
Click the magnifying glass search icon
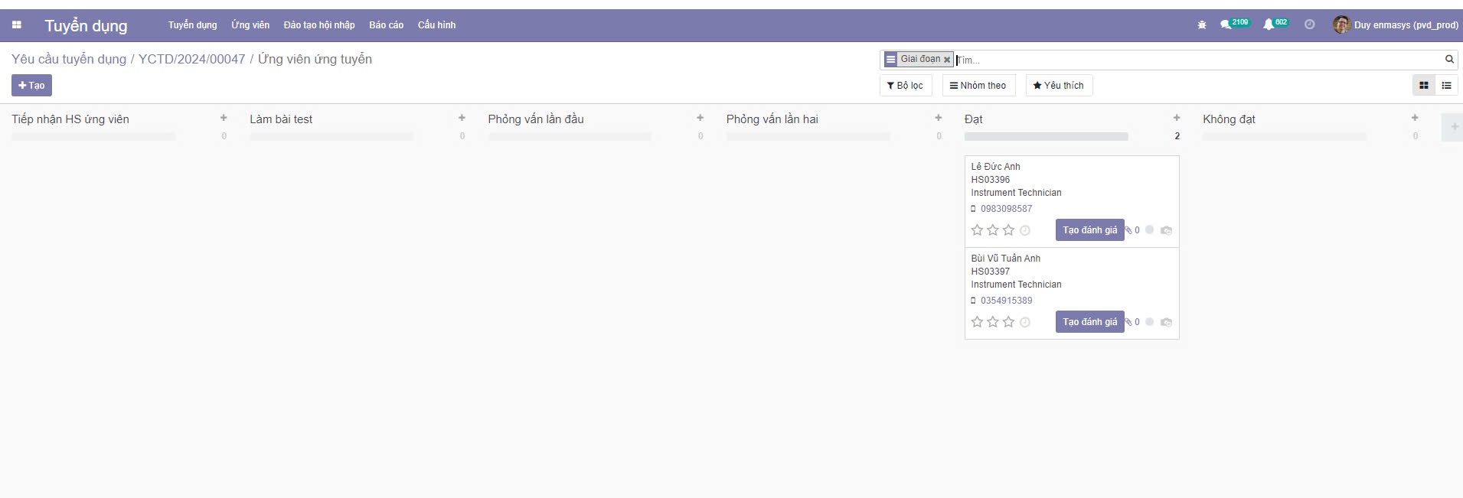click(x=1449, y=60)
